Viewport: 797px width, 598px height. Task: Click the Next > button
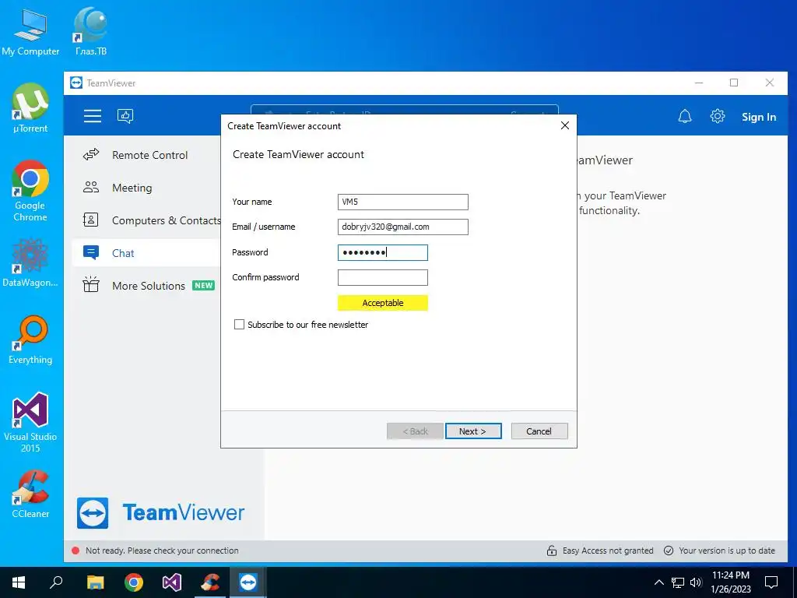pos(473,431)
